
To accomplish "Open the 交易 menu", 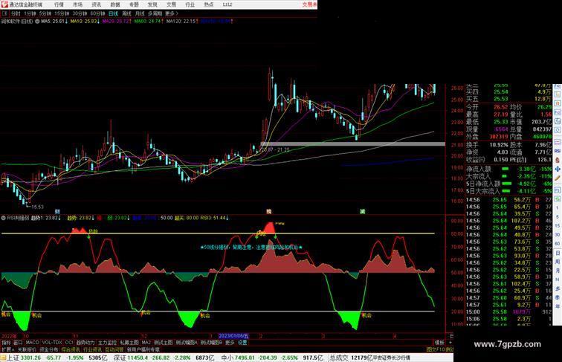I will tap(171, 4).
